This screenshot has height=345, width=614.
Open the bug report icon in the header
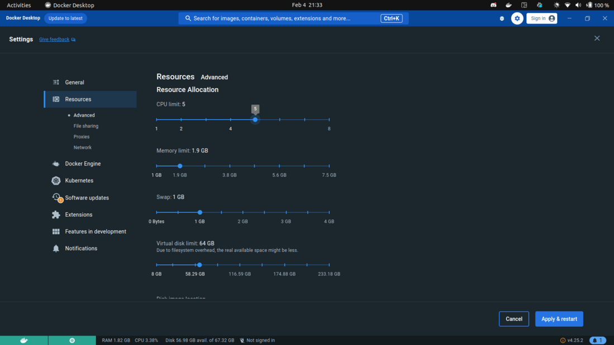click(x=501, y=18)
